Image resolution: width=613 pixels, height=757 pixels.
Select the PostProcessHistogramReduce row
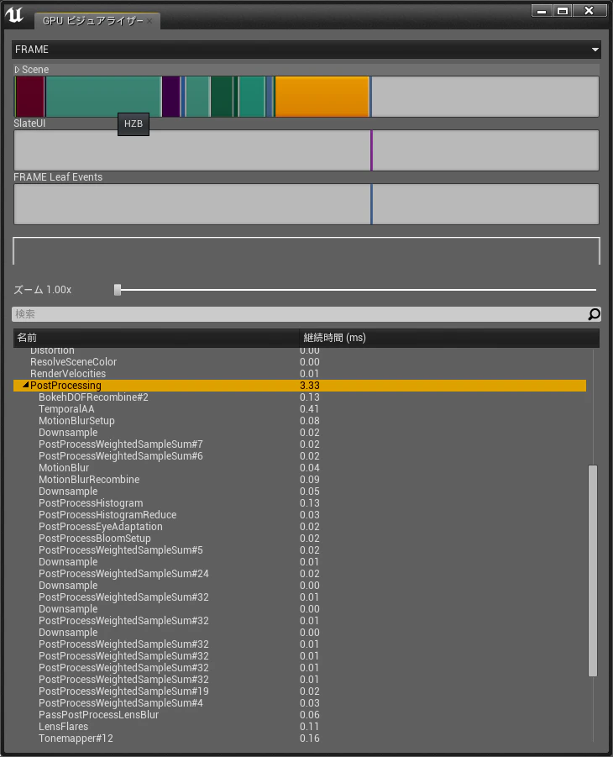click(x=299, y=515)
